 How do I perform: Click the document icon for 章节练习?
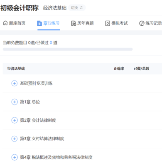pyautogui.click(x=39, y=23)
